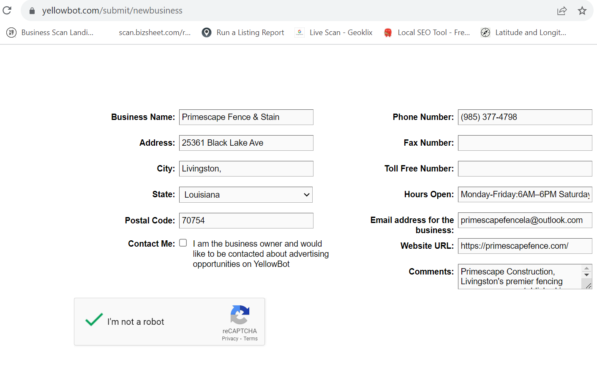Click the share page icon
The image size is (597, 367).
(x=562, y=11)
